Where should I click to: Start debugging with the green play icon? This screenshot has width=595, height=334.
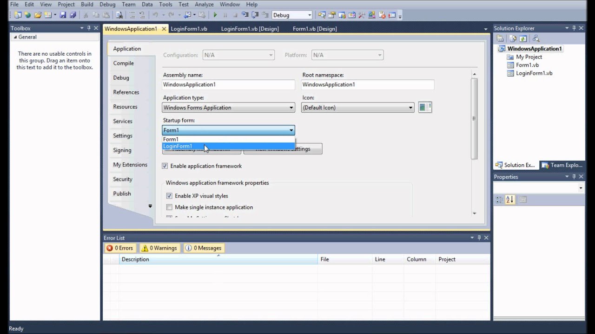point(215,15)
